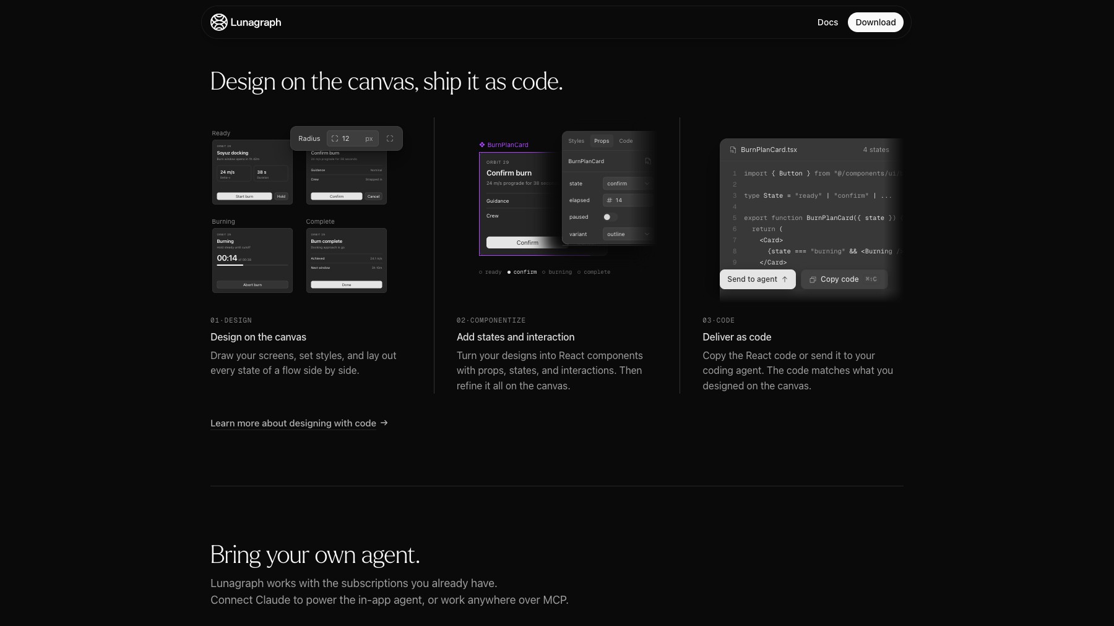1114x626 pixels.
Task: Click the '4 states' label in code panel
Action: pos(876,150)
